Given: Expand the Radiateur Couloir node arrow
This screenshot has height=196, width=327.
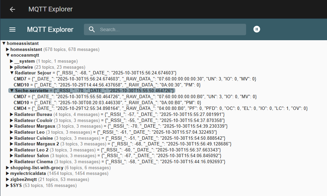Looking at the screenshot, I should (11, 121).
